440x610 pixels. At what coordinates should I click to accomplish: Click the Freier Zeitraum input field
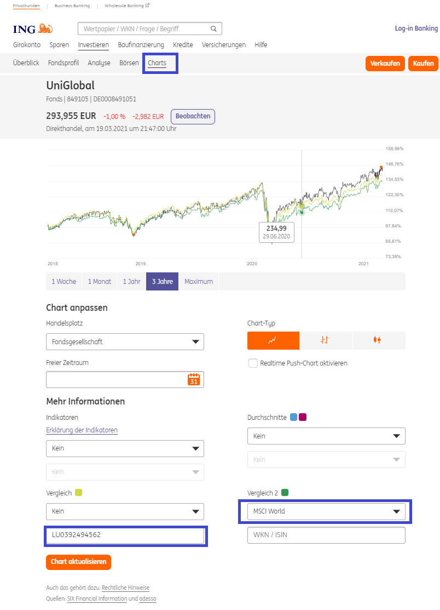[x=116, y=380]
